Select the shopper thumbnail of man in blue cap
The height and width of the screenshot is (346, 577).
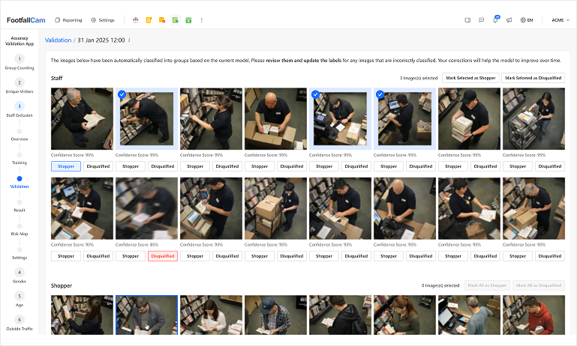tap(275, 315)
